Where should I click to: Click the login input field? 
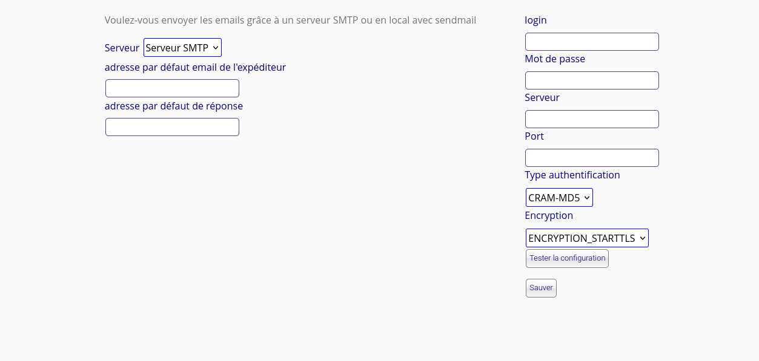[591, 41]
